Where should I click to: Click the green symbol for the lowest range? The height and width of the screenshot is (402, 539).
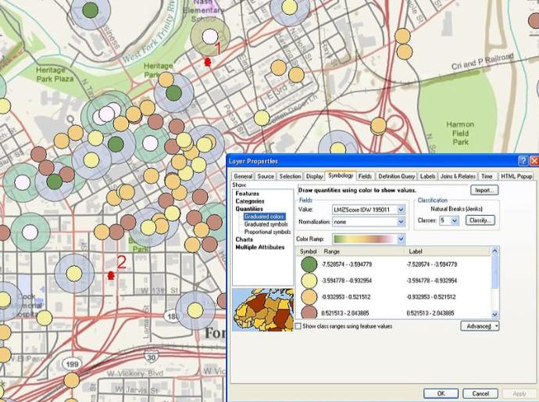pos(309,264)
